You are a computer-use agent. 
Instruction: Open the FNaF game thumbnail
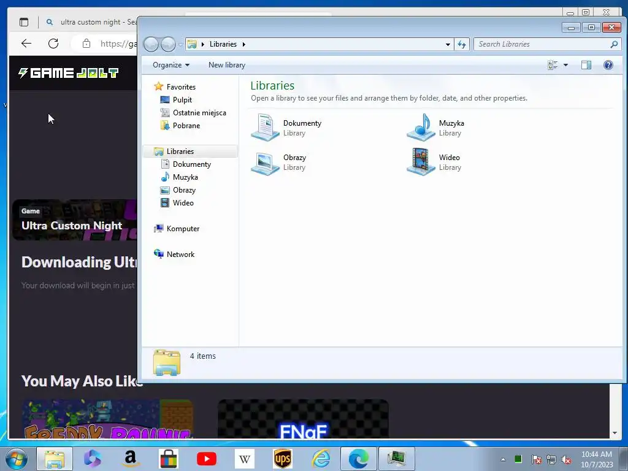[303, 418]
